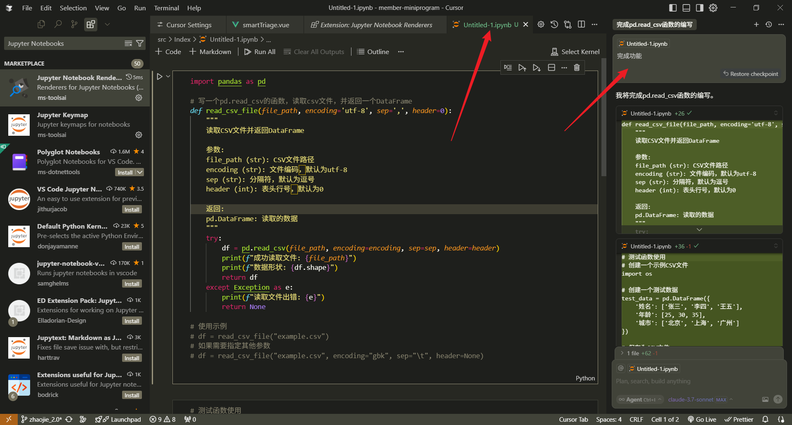Image resolution: width=792 pixels, height=425 pixels.
Task: Switch to Extension: Jupyter Notebook Renderers tab
Action: (x=375, y=25)
